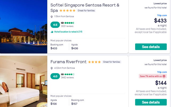171x107 pixels.
Task: Open See details for Furama RiverFront
Action: [151, 102]
